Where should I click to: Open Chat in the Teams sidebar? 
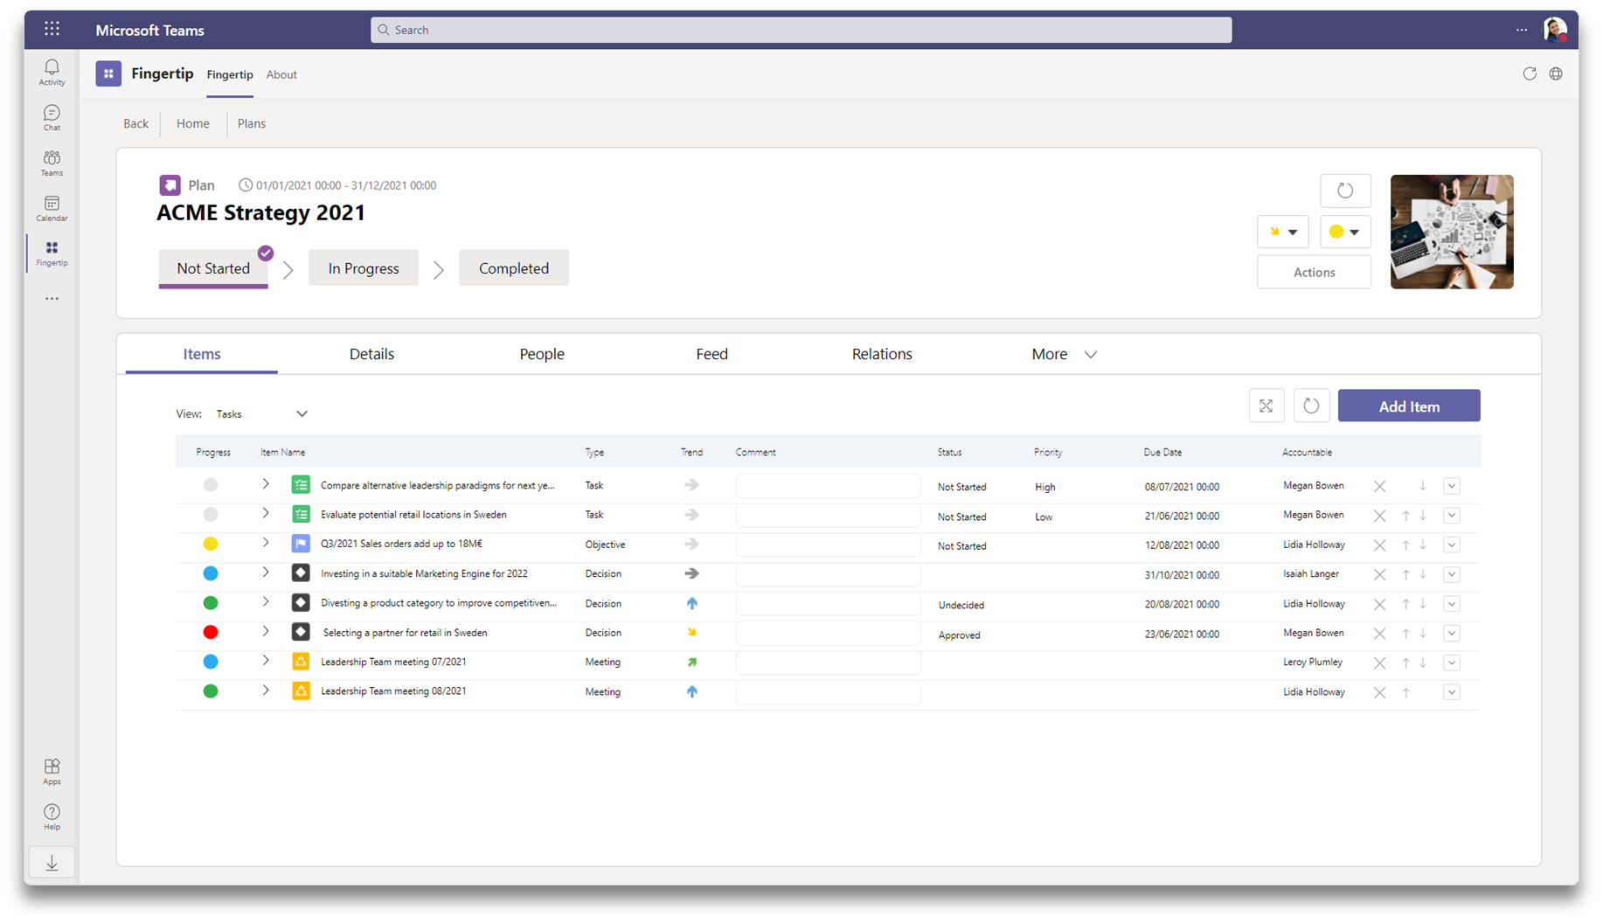(52, 118)
